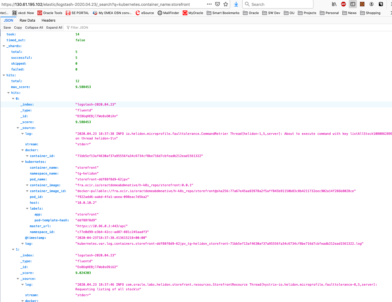
Task: Collapse the kubernetes node
Action: [23, 162]
